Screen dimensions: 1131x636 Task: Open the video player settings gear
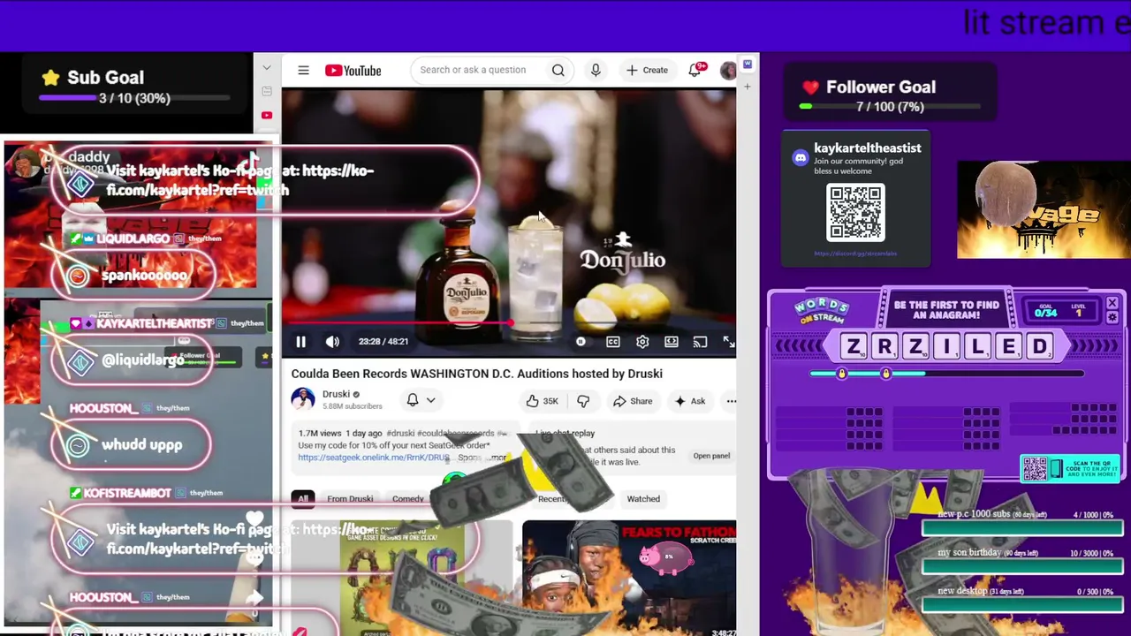click(642, 342)
